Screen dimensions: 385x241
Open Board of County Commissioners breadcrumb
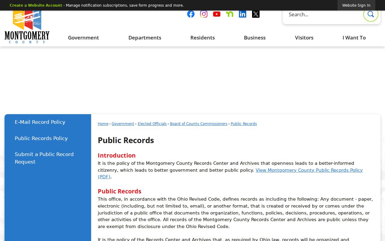click(x=199, y=124)
